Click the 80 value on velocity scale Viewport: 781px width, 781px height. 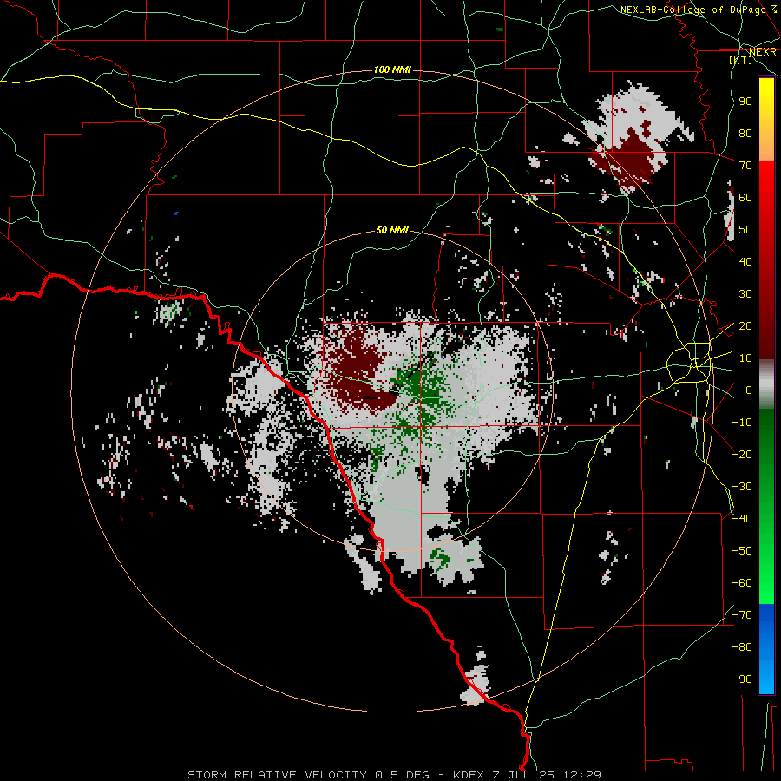(745, 133)
